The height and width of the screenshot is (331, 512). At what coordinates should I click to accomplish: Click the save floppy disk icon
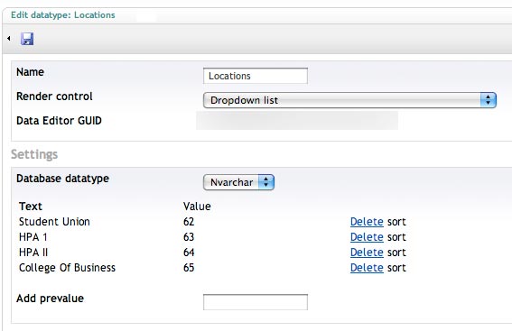tap(27, 39)
